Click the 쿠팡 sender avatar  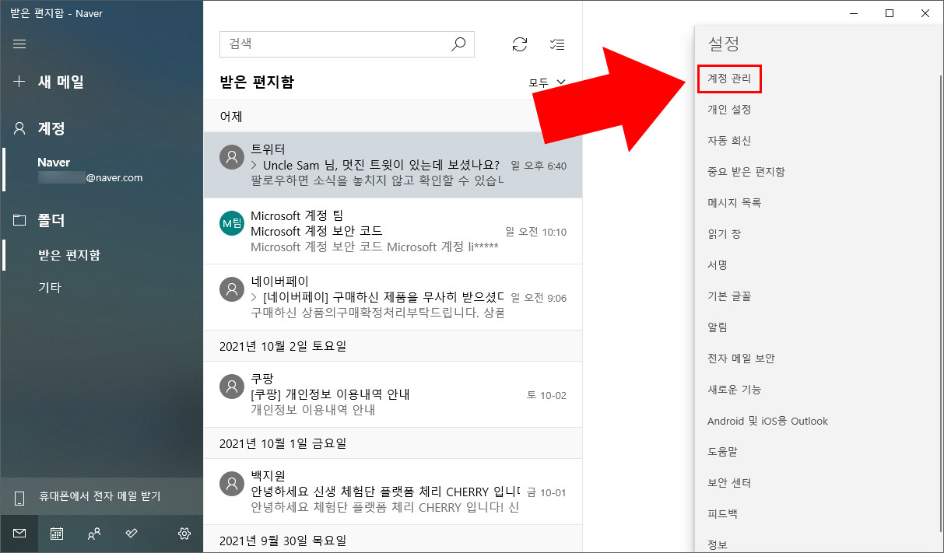coord(232,386)
